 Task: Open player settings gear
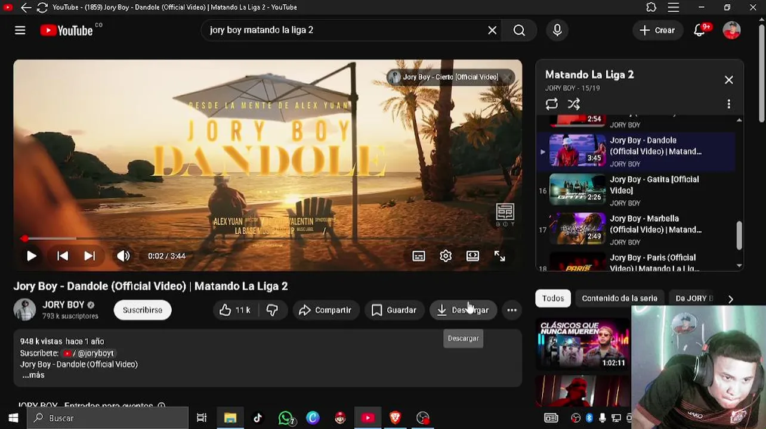click(x=446, y=256)
